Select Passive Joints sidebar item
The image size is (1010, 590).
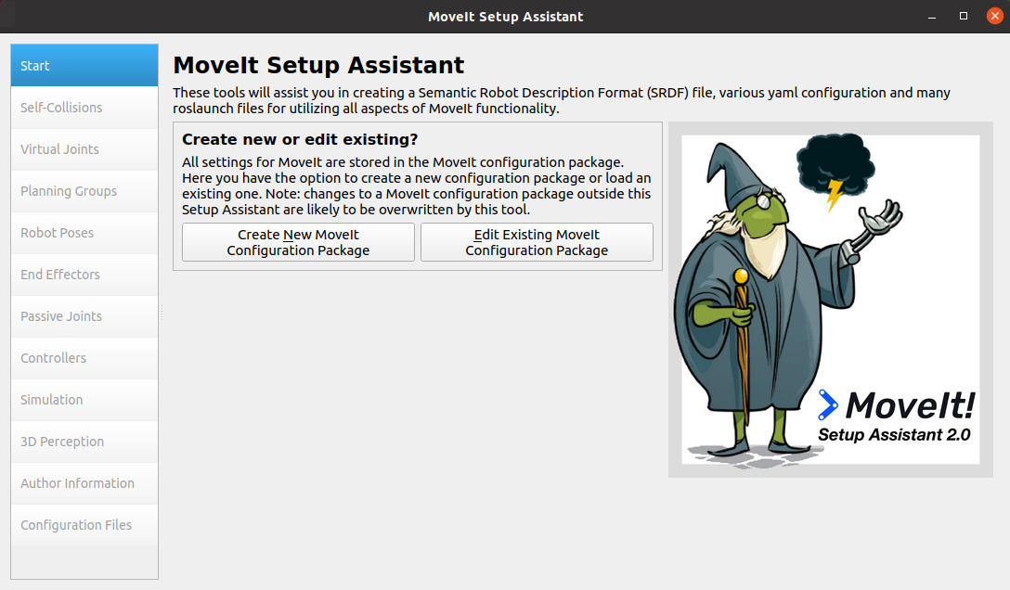coord(84,316)
